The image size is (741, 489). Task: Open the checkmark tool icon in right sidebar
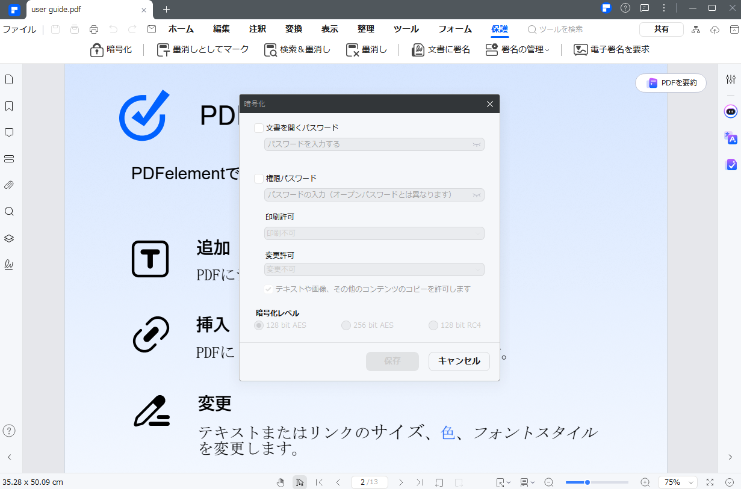(x=731, y=164)
